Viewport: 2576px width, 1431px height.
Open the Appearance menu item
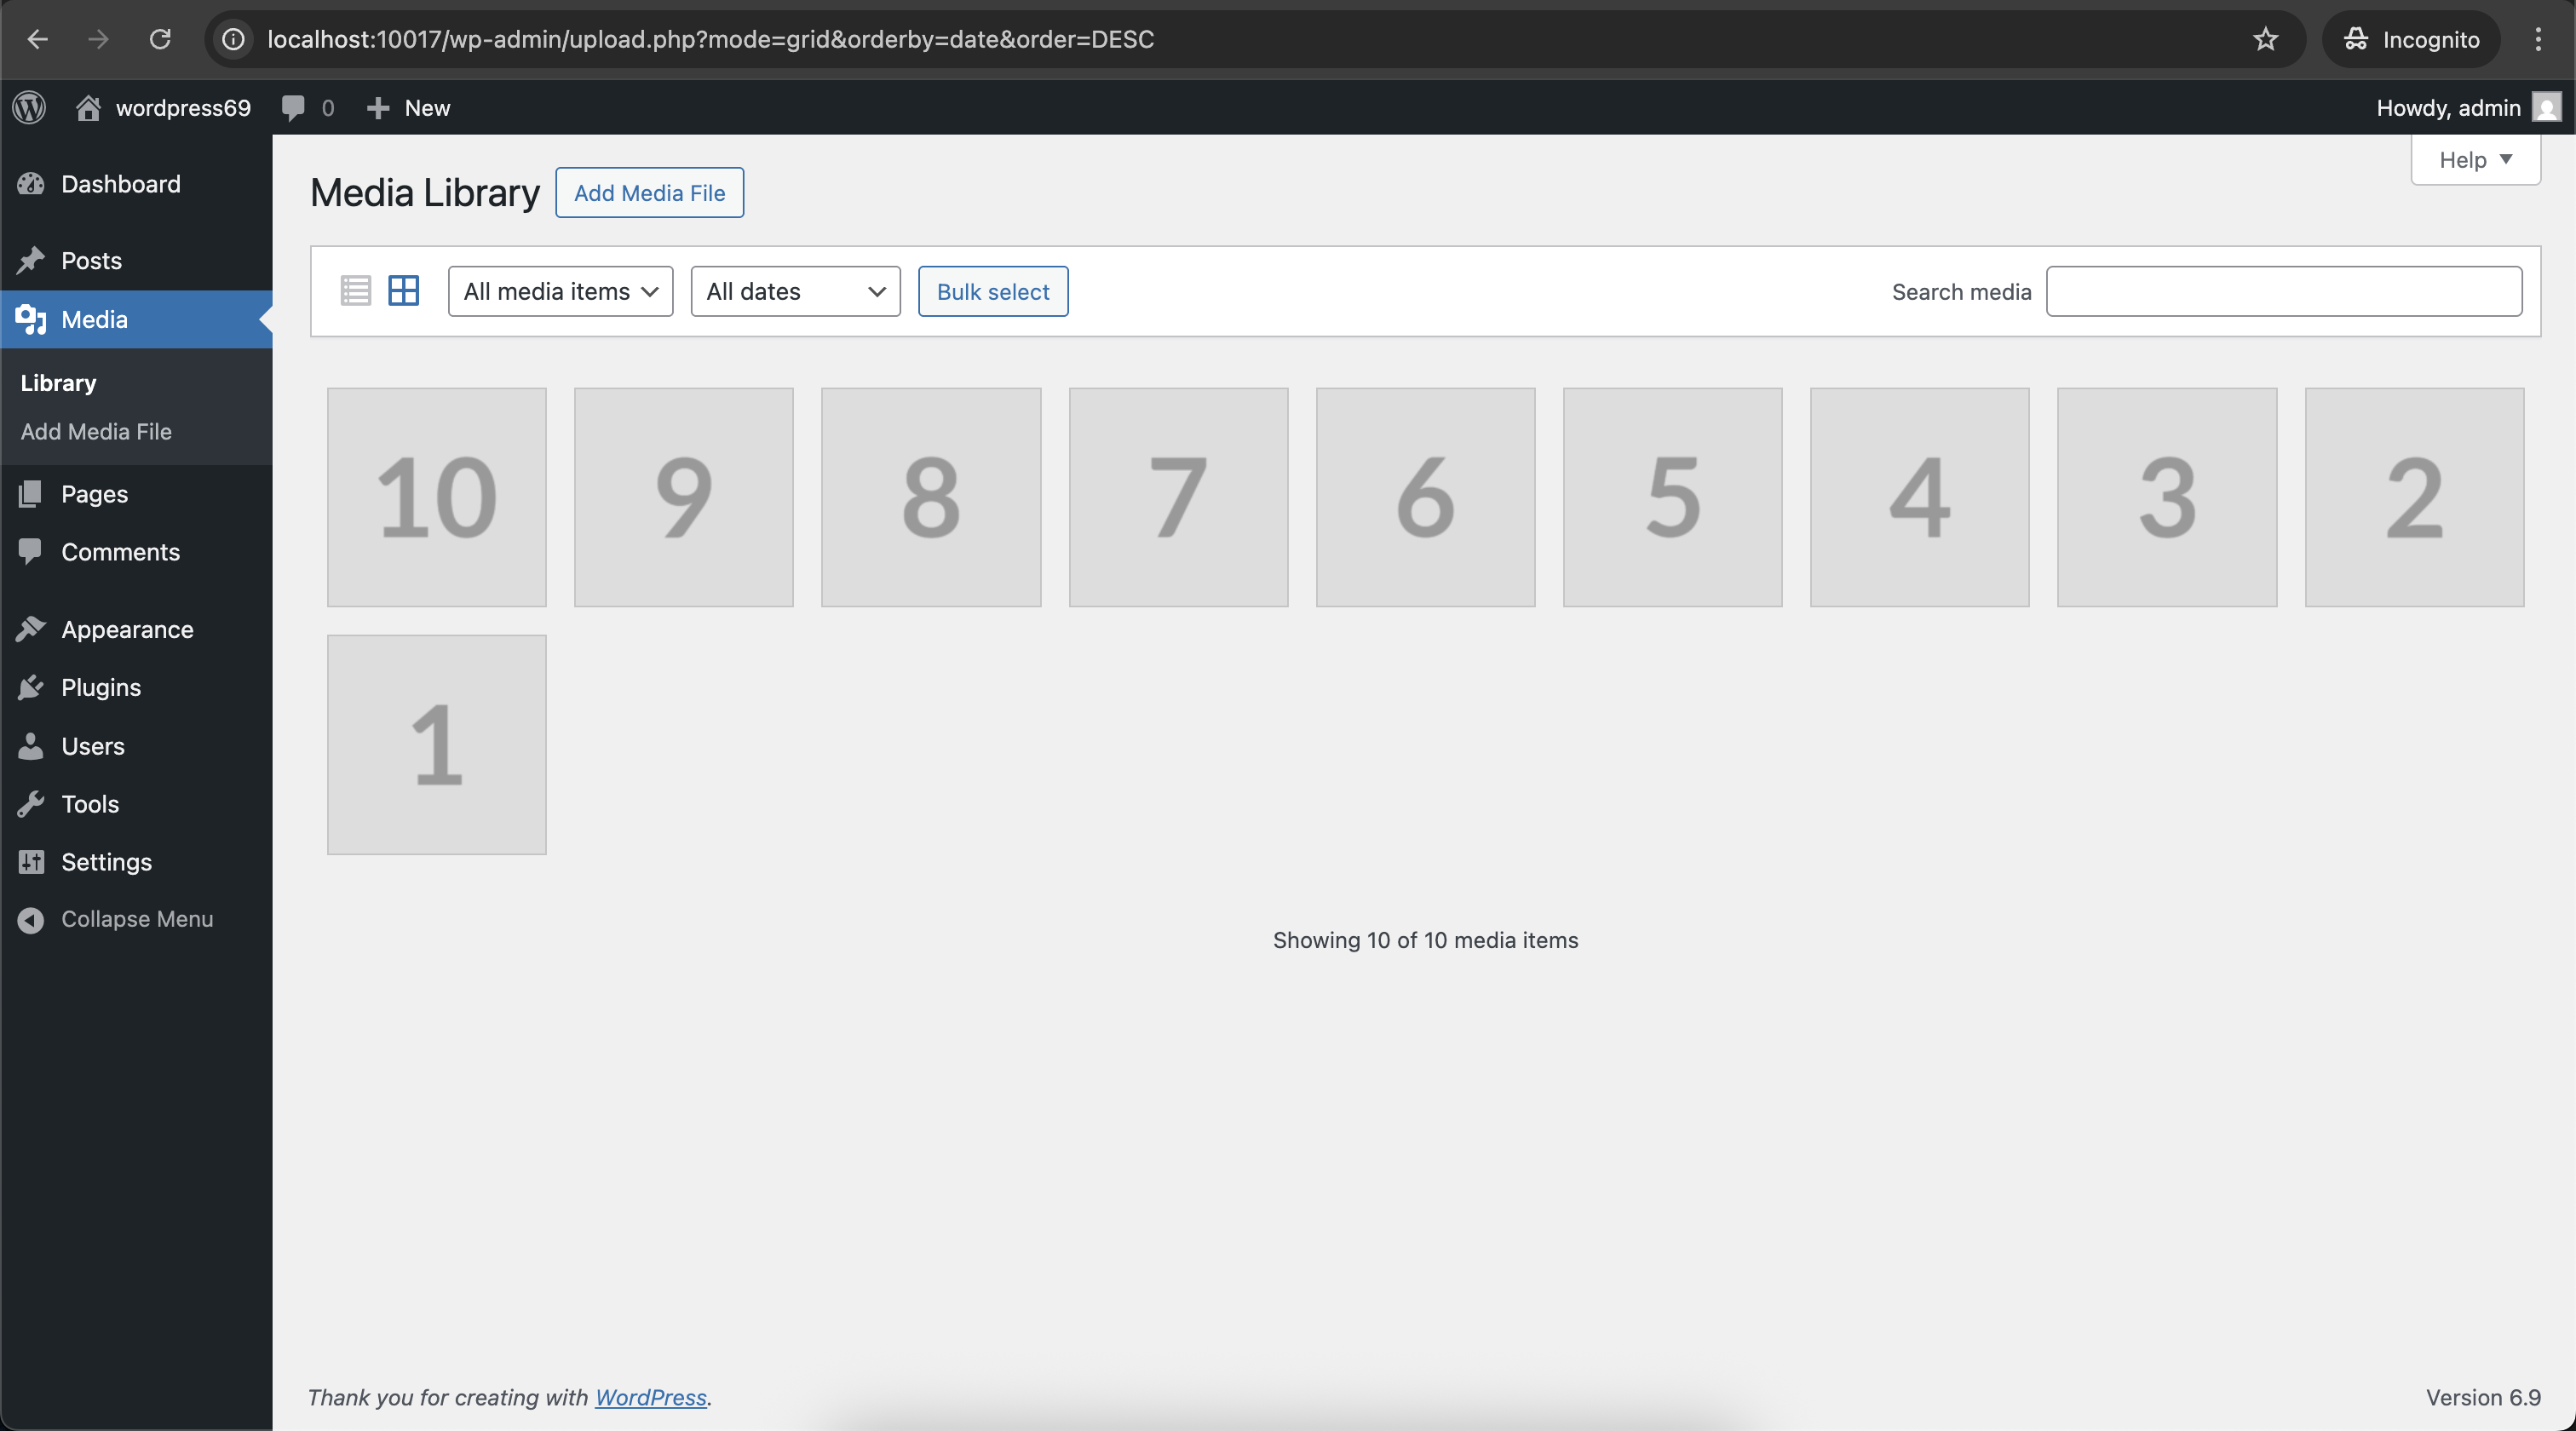(127, 630)
